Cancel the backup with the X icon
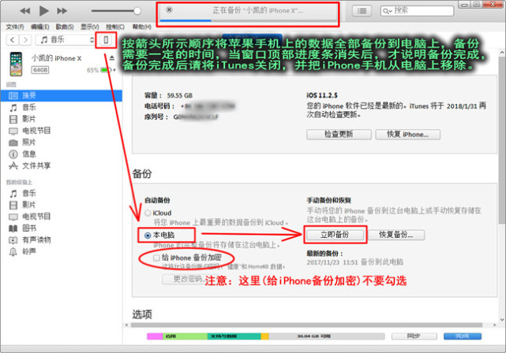 pyautogui.click(x=169, y=9)
